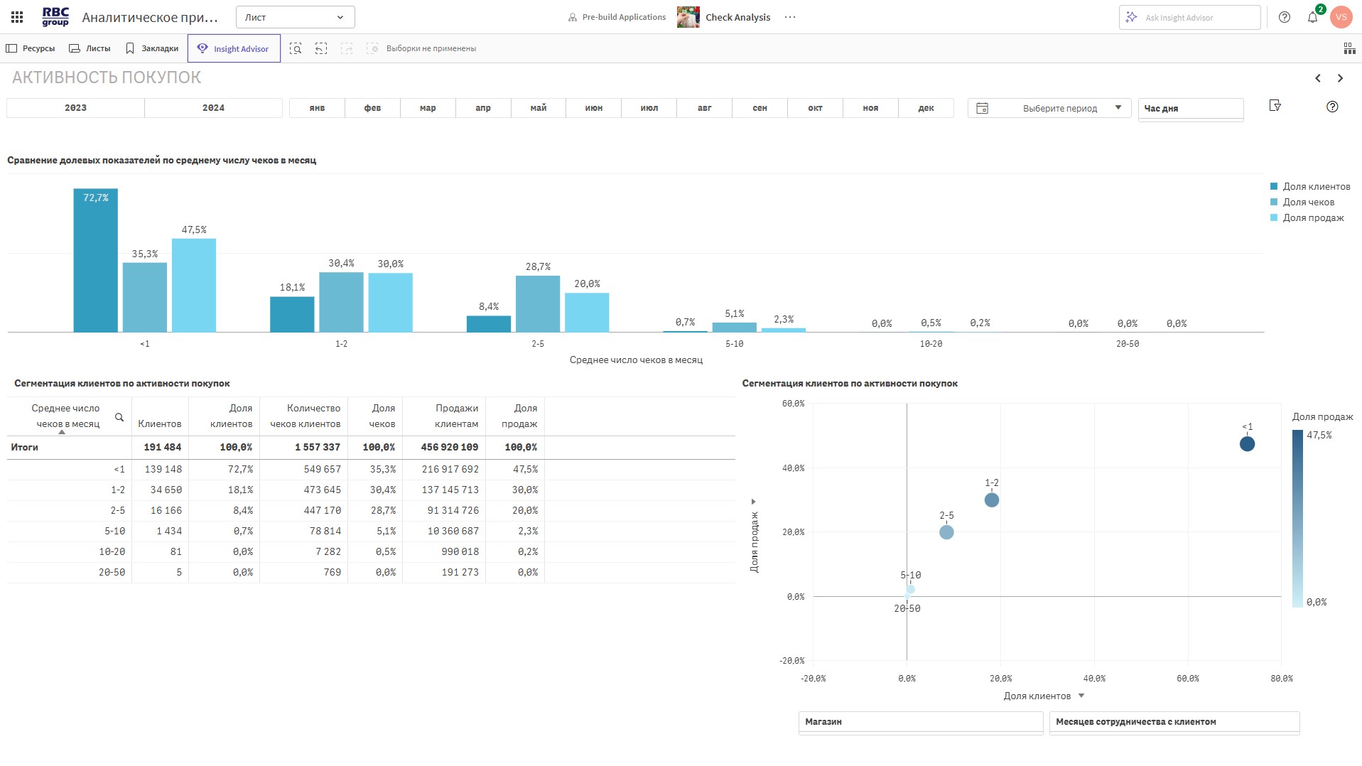Expand the Доля клиентов axis dropdown
Image resolution: width=1362 pixels, height=766 pixels.
[1081, 696]
